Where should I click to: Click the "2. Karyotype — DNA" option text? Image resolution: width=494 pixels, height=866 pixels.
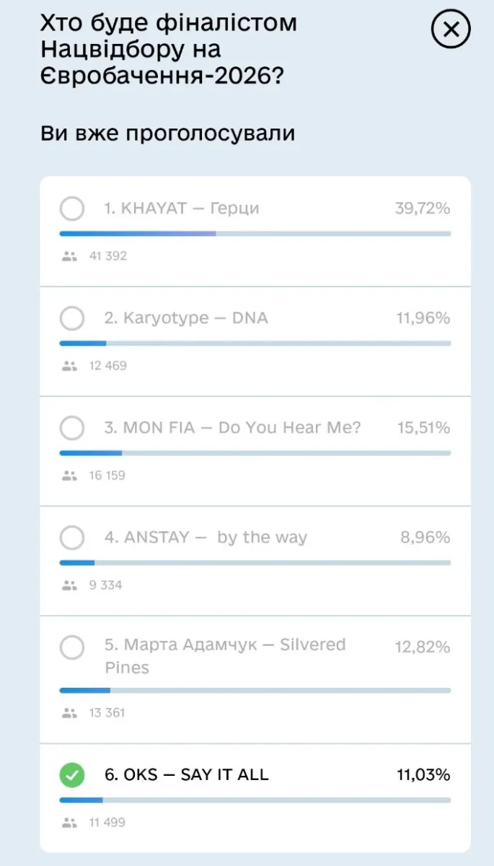[186, 318]
